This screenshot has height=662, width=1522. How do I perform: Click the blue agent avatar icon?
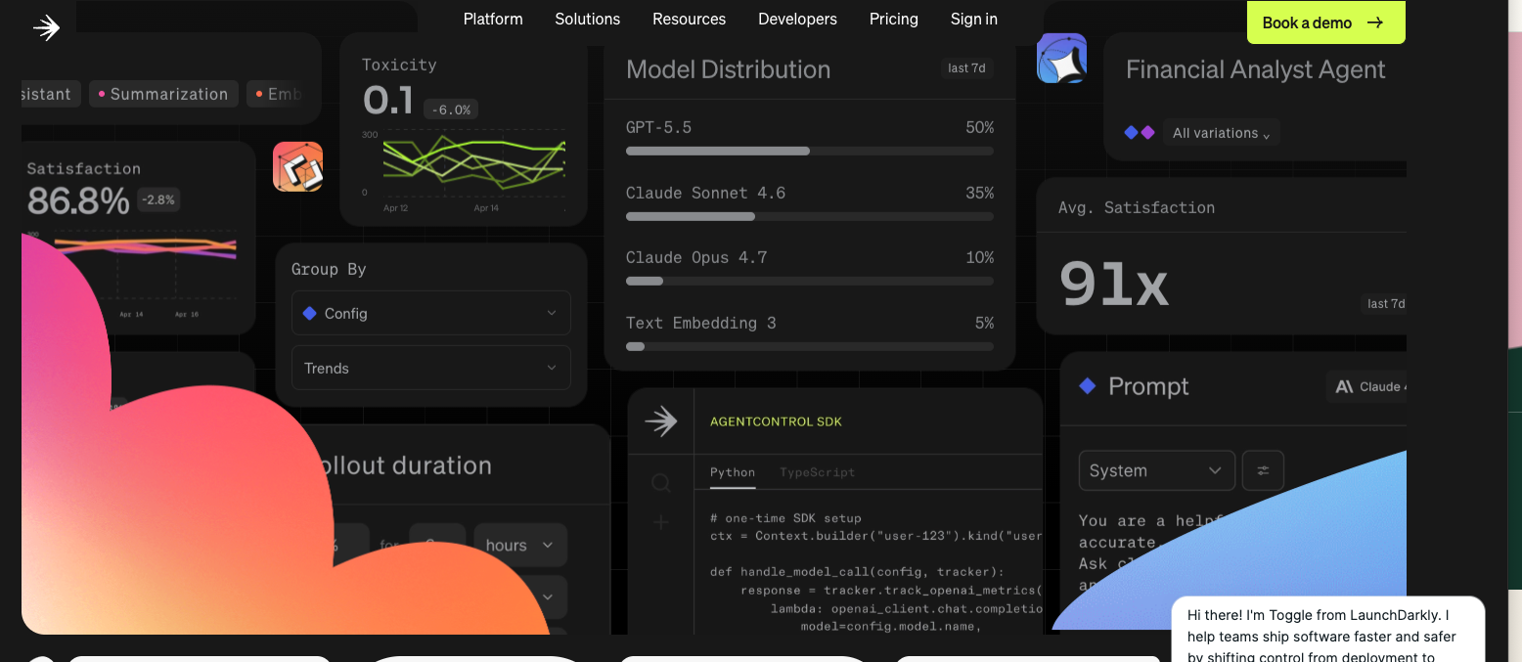click(x=1061, y=58)
